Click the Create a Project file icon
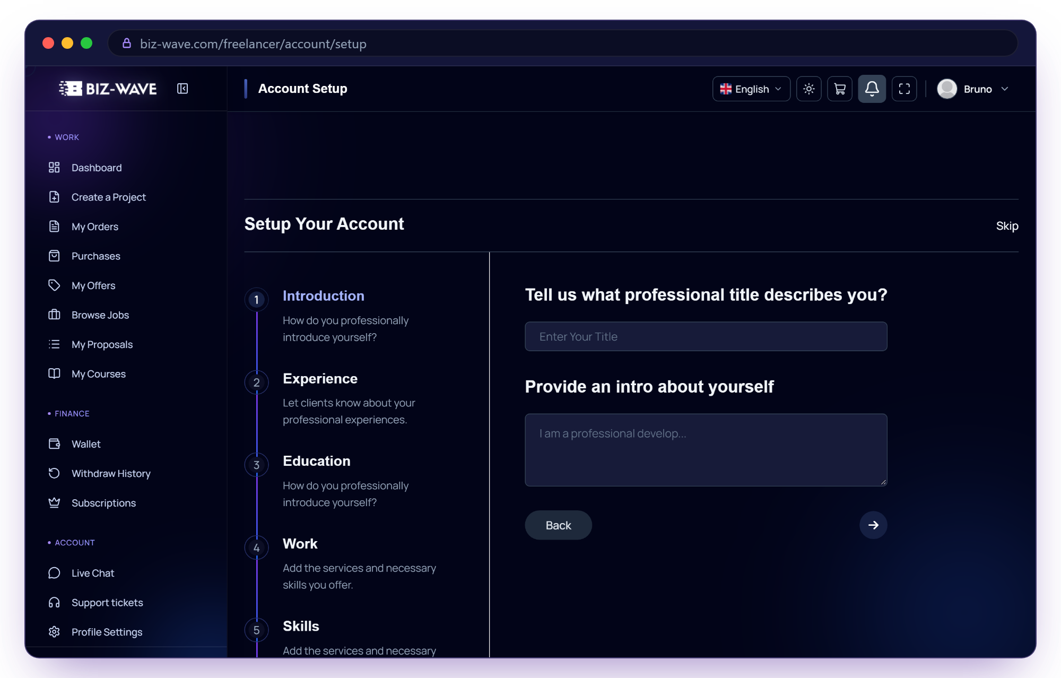 [54, 197]
